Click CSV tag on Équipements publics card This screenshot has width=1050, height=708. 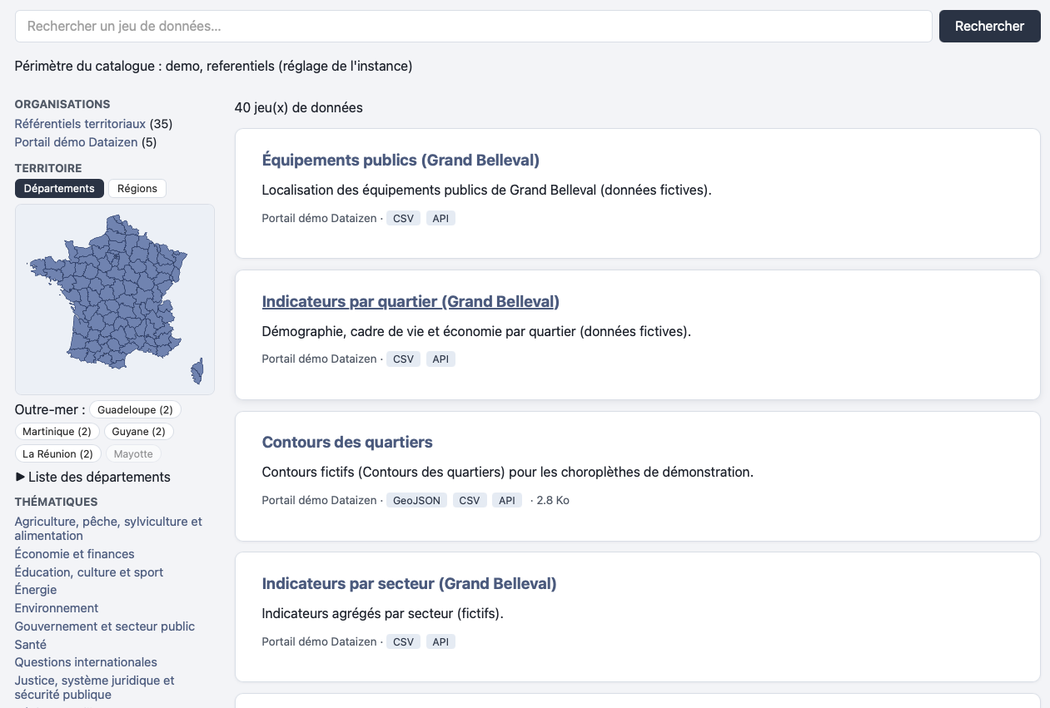tap(404, 218)
